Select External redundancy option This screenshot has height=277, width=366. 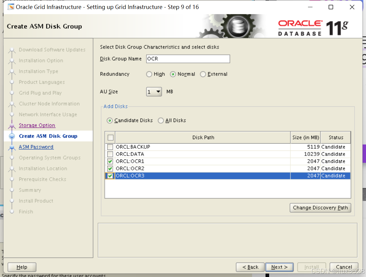click(x=203, y=74)
